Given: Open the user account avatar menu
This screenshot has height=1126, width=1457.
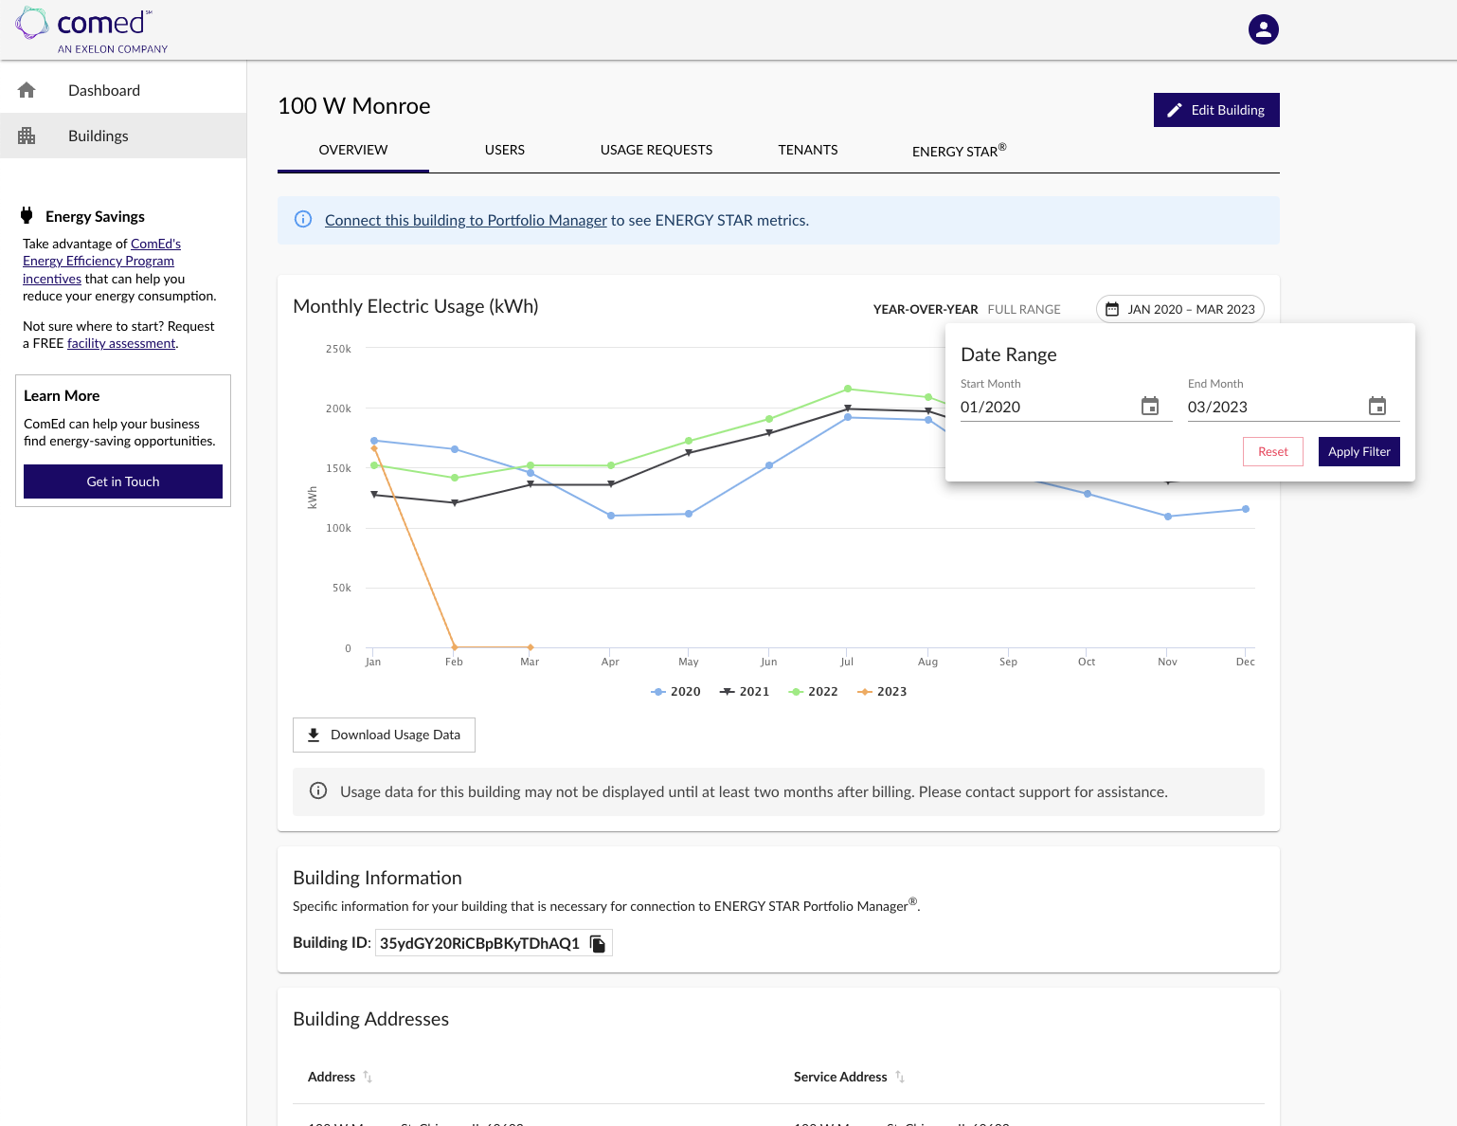Looking at the screenshot, I should point(1264,29).
